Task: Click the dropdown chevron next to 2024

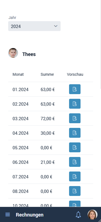Action: (56, 26)
